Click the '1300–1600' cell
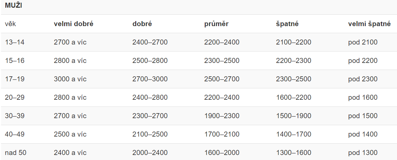 pyautogui.click(x=293, y=153)
